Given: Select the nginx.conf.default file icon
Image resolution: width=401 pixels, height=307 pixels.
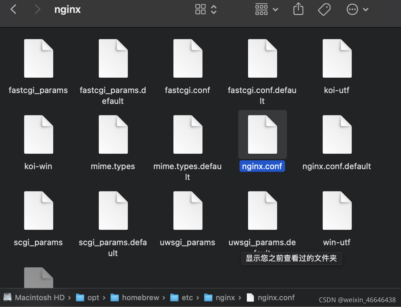Looking at the screenshot, I should 337,134.
